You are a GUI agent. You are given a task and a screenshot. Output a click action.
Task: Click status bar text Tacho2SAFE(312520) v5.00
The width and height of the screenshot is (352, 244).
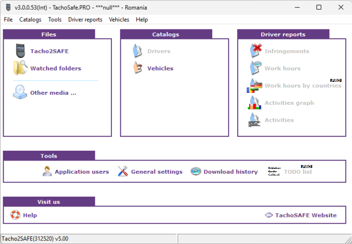coord(35,238)
